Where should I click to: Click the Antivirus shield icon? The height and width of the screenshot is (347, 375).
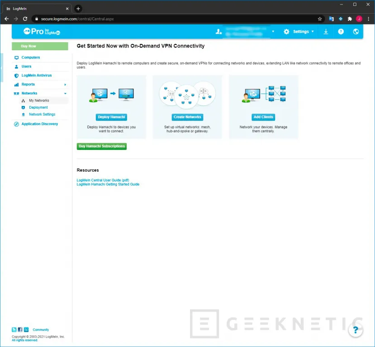click(16, 76)
